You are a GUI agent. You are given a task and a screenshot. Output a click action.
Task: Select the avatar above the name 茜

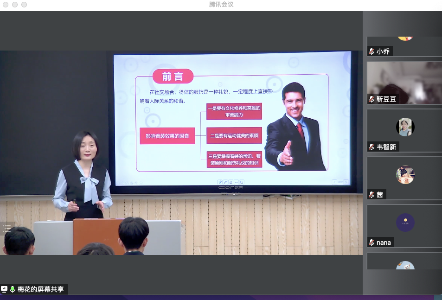coord(405,175)
